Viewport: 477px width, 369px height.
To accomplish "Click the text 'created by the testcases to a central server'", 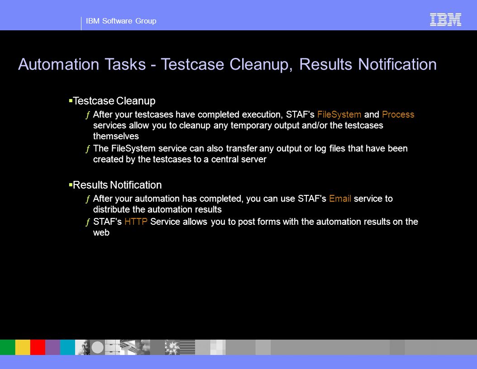I will tap(180, 159).
